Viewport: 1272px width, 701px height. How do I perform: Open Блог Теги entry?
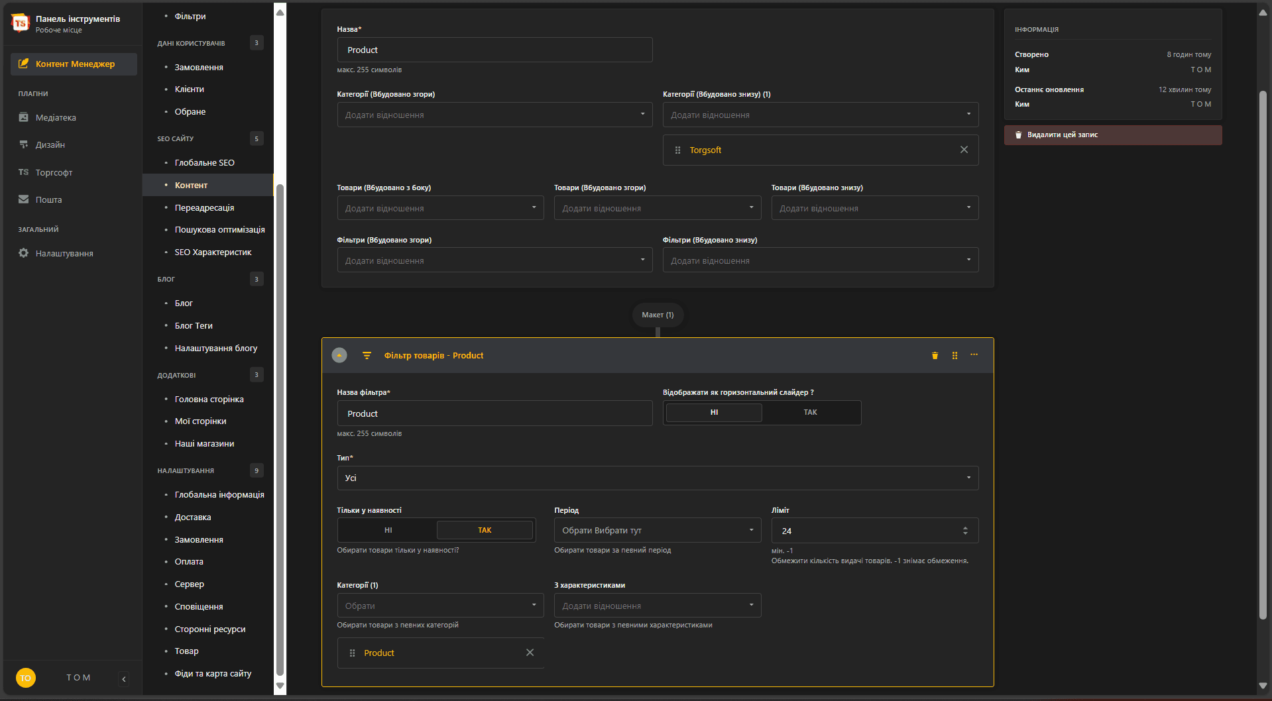pyautogui.click(x=194, y=325)
